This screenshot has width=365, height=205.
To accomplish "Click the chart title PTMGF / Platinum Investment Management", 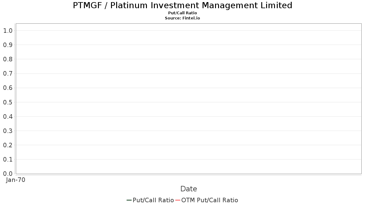I will [x=182, y=5].
